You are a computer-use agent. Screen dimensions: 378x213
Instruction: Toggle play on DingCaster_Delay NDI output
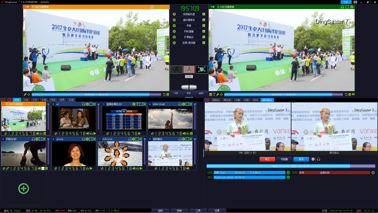coord(288,177)
